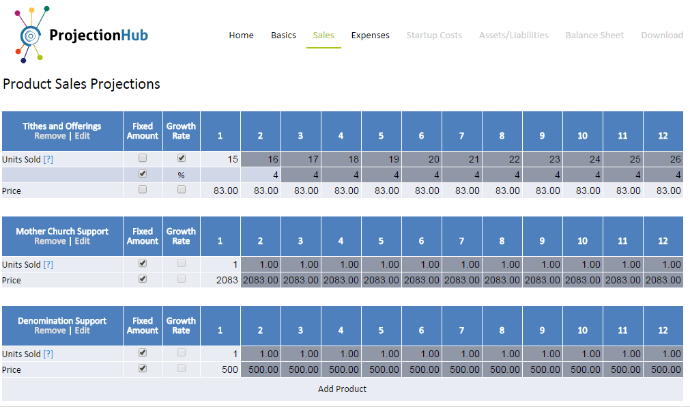Toggle Fixed Amount for Mother Church Support units
Image resolution: width=690 pixels, height=407 pixels.
142,264
